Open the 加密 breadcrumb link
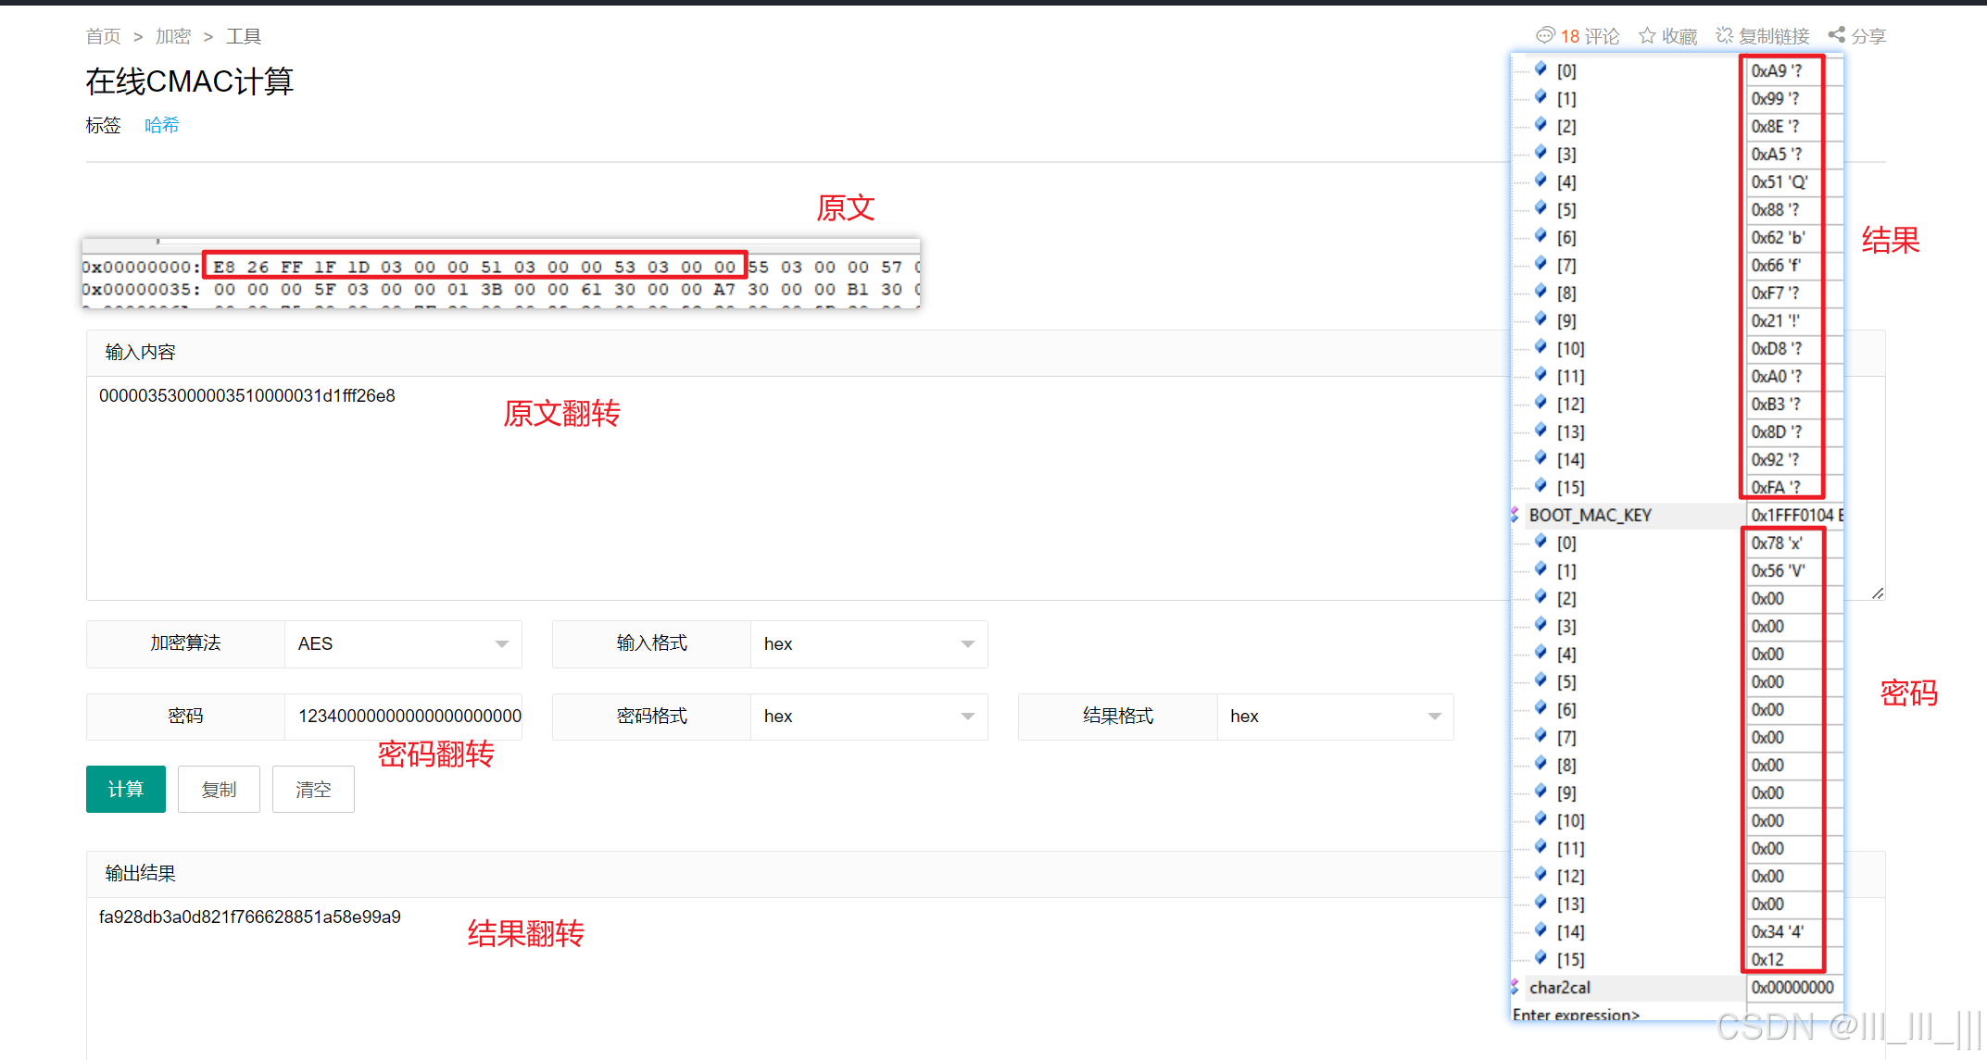Viewport: 1987px width, 1060px height. [173, 36]
